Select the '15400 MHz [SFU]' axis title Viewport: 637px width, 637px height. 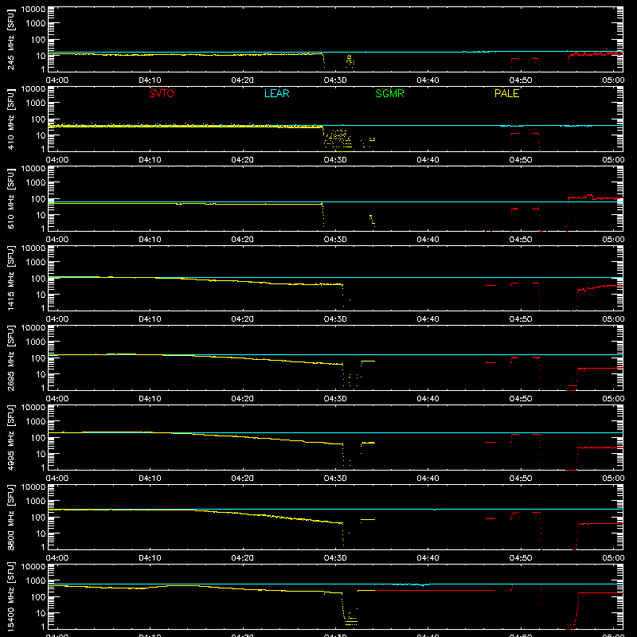point(10,596)
